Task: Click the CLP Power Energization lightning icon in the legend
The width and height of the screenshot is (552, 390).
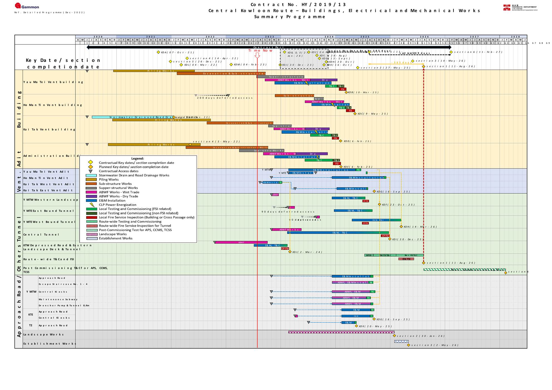Action: click(x=92, y=205)
